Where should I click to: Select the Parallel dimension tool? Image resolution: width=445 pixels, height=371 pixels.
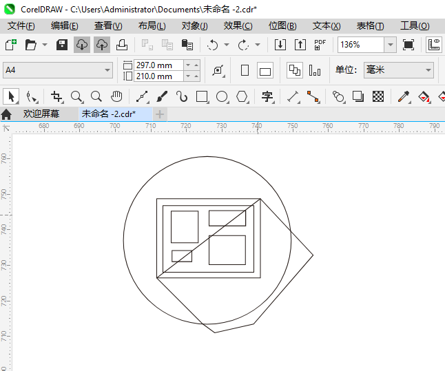(x=293, y=97)
